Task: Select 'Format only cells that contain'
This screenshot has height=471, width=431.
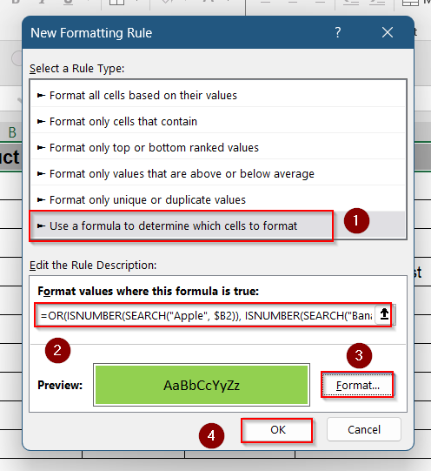Action: pyautogui.click(x=218, y=122)
